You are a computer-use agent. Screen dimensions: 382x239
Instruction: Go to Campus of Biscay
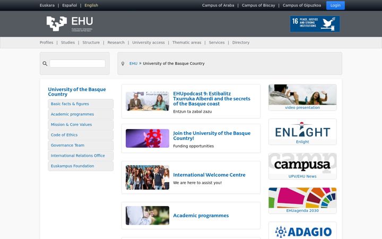tap(258, 5)
